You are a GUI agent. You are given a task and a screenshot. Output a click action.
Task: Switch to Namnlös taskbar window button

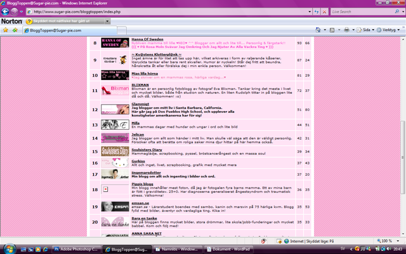point(178,250)
